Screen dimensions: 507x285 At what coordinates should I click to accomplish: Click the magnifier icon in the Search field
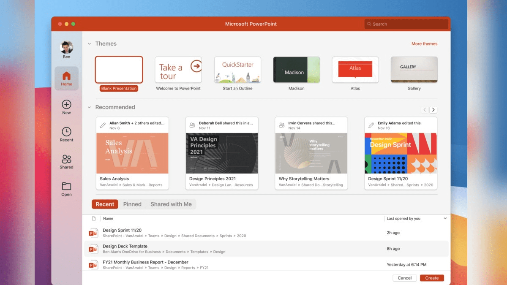[x=369, y=24]
